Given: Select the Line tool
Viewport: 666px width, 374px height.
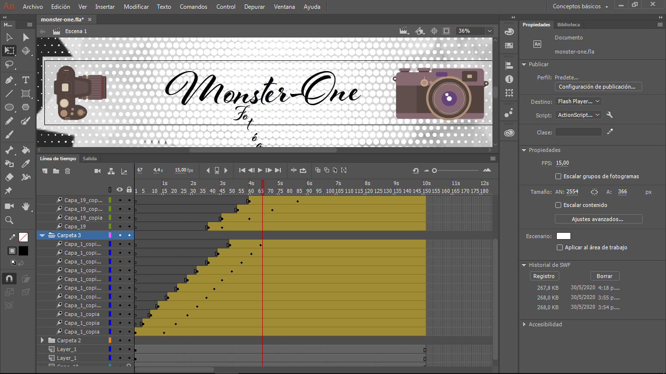Looking at the screenshot, I should coord(9,93).
